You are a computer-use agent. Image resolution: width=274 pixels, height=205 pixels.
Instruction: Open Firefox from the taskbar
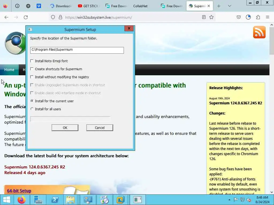[21, 200]
